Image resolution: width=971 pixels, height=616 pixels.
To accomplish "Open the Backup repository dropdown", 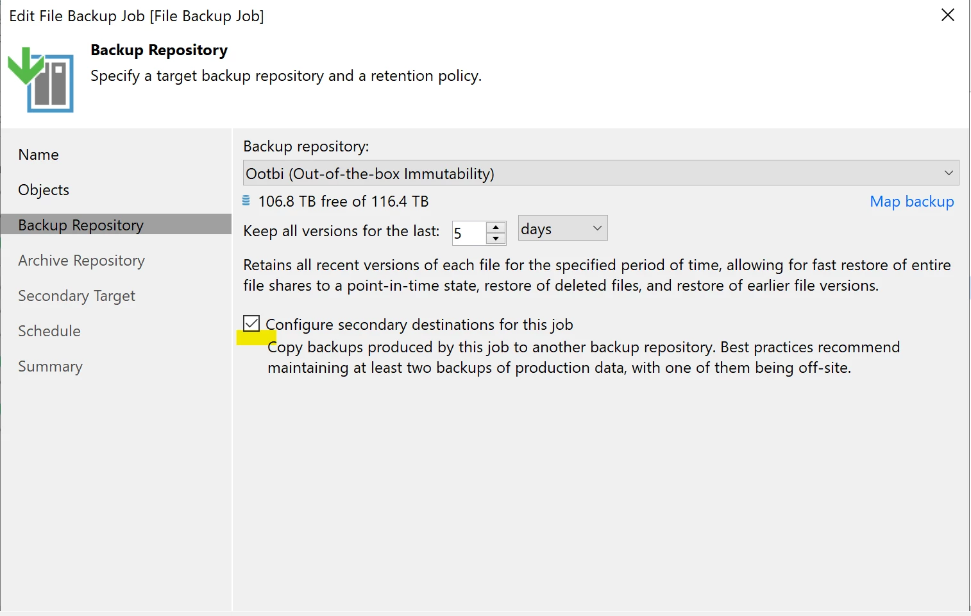I will (600, 173).
